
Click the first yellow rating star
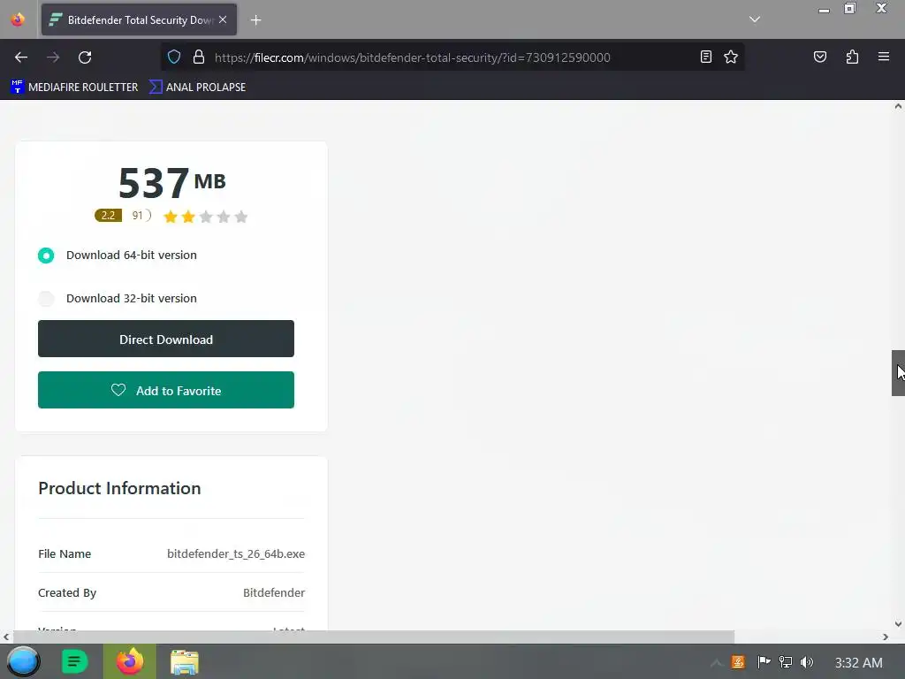pyautogui.click(x=171, y=217)
